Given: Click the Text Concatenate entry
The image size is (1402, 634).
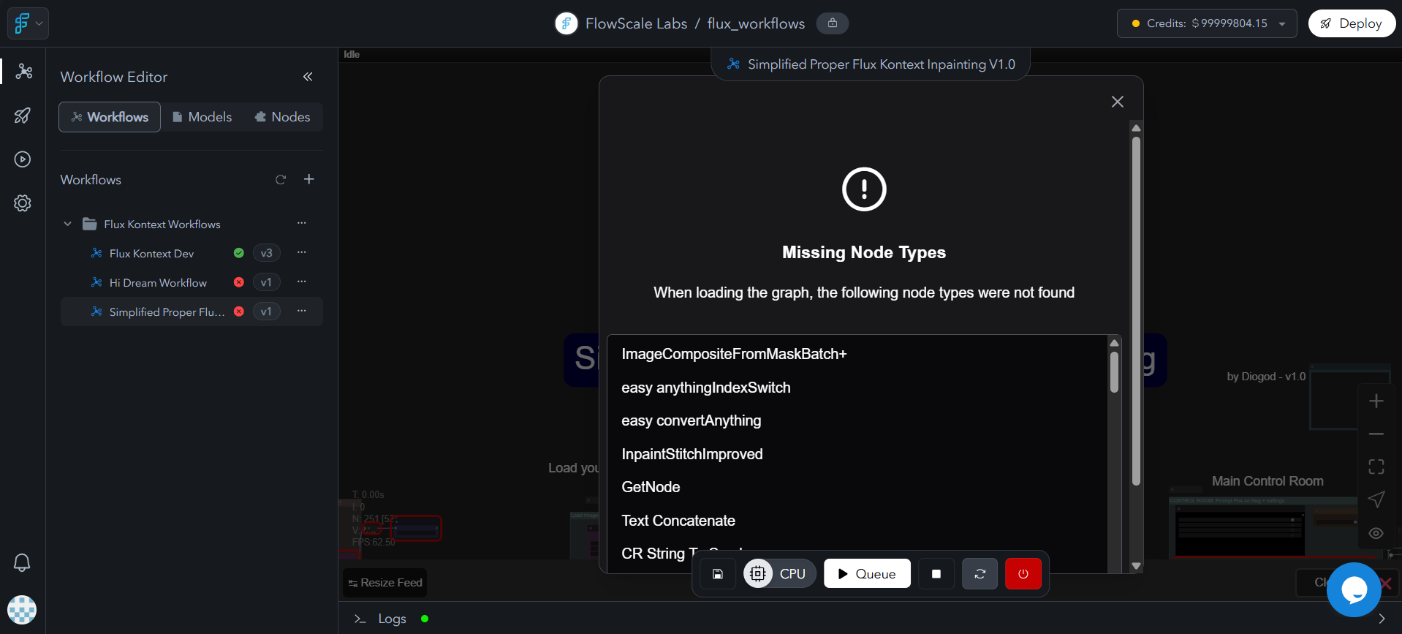Looking at the screenshot, I should coord(678,521).
